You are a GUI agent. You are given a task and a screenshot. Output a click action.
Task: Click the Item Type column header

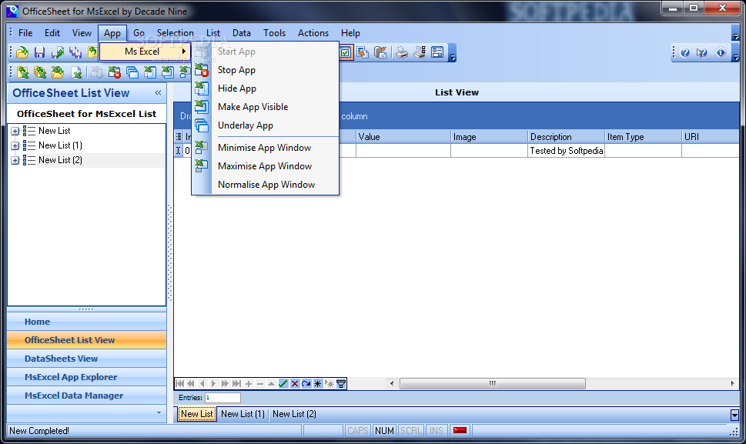pyautogui.click(x=644, y=137)
